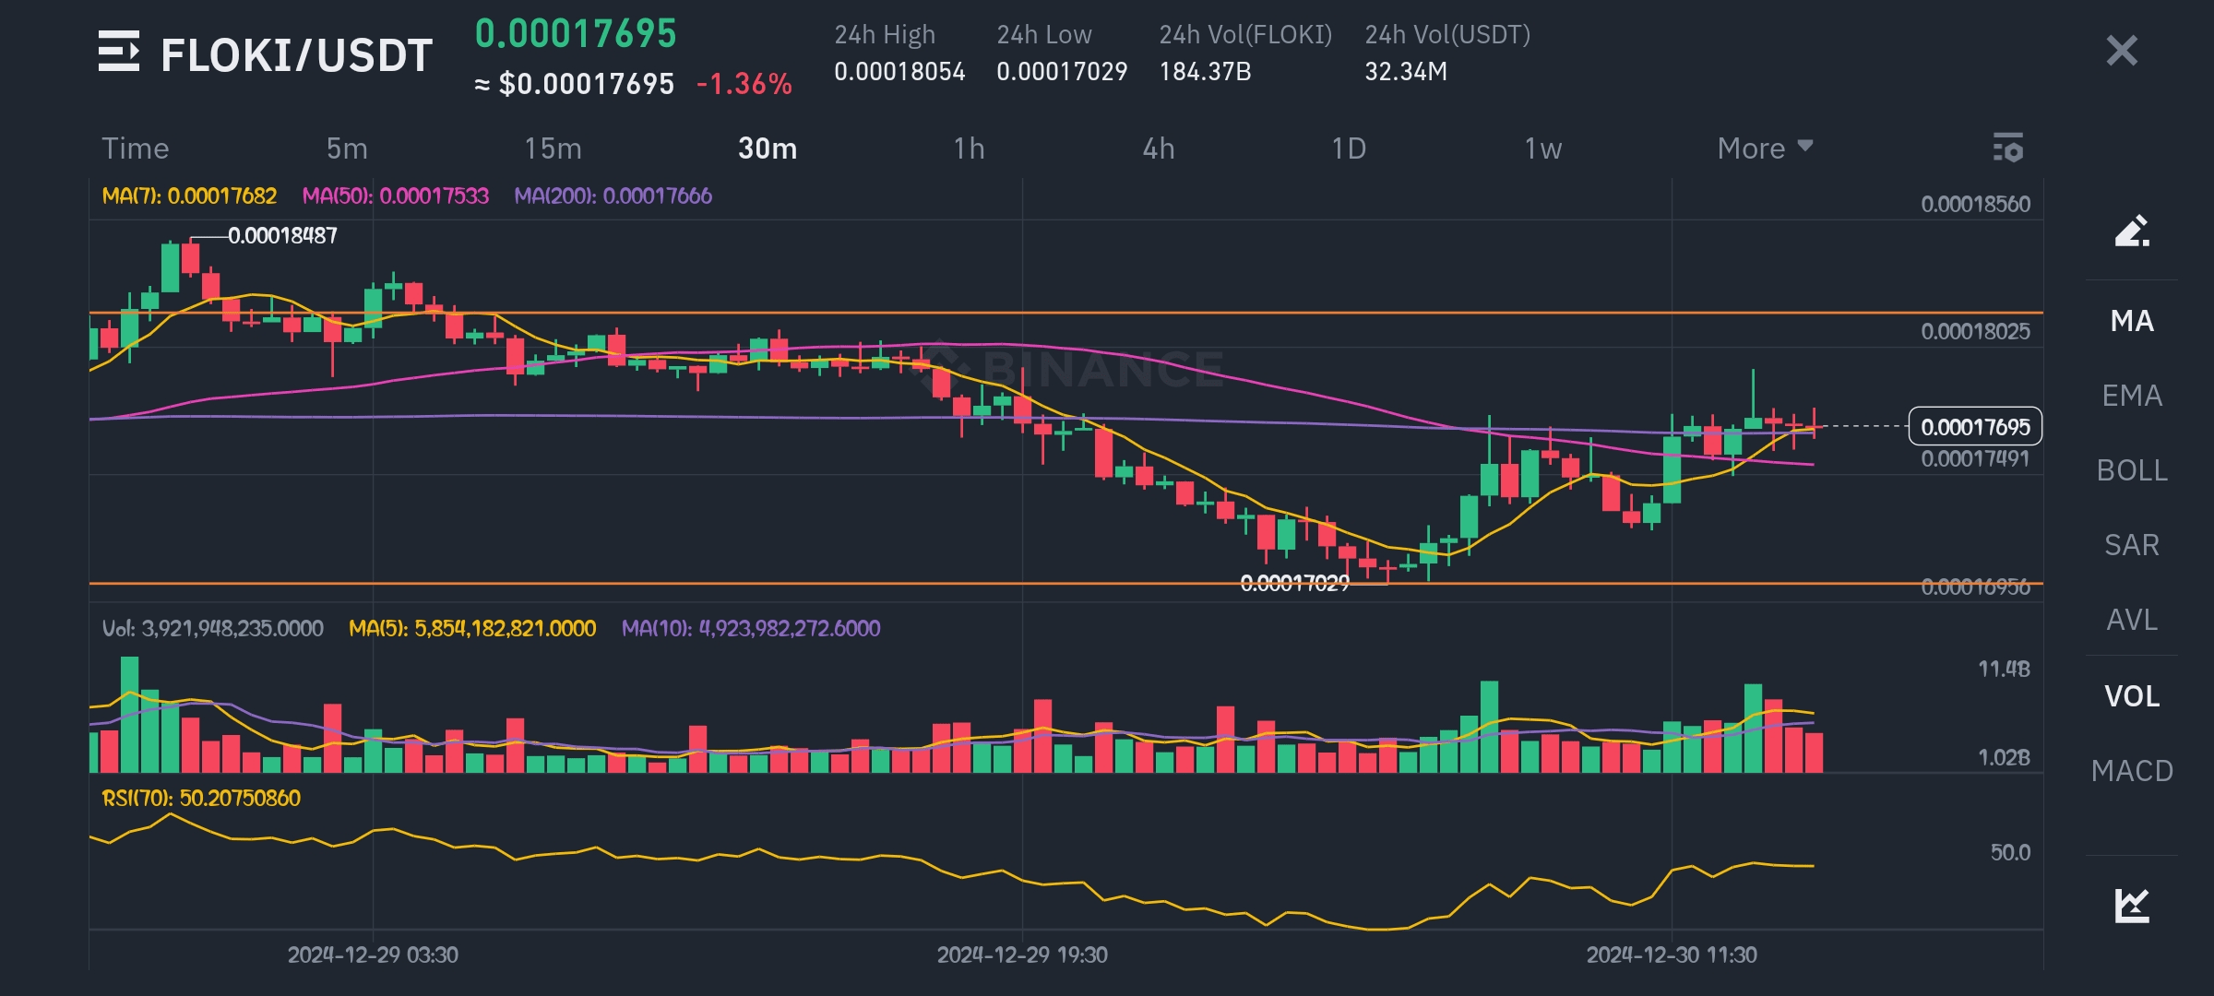Screen dimensions: 2214x996
Task: Open the FLOKI/USDT pair selector
Action: 296,55
